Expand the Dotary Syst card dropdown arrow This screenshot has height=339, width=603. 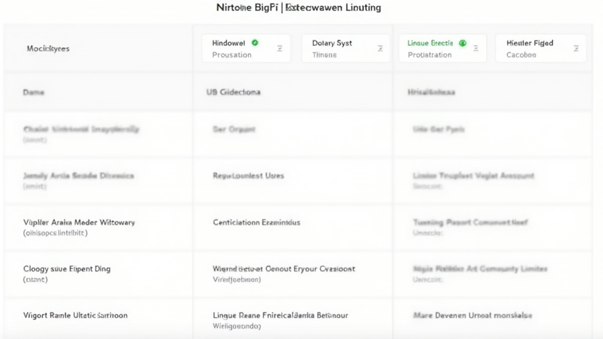tap(380, 48)
